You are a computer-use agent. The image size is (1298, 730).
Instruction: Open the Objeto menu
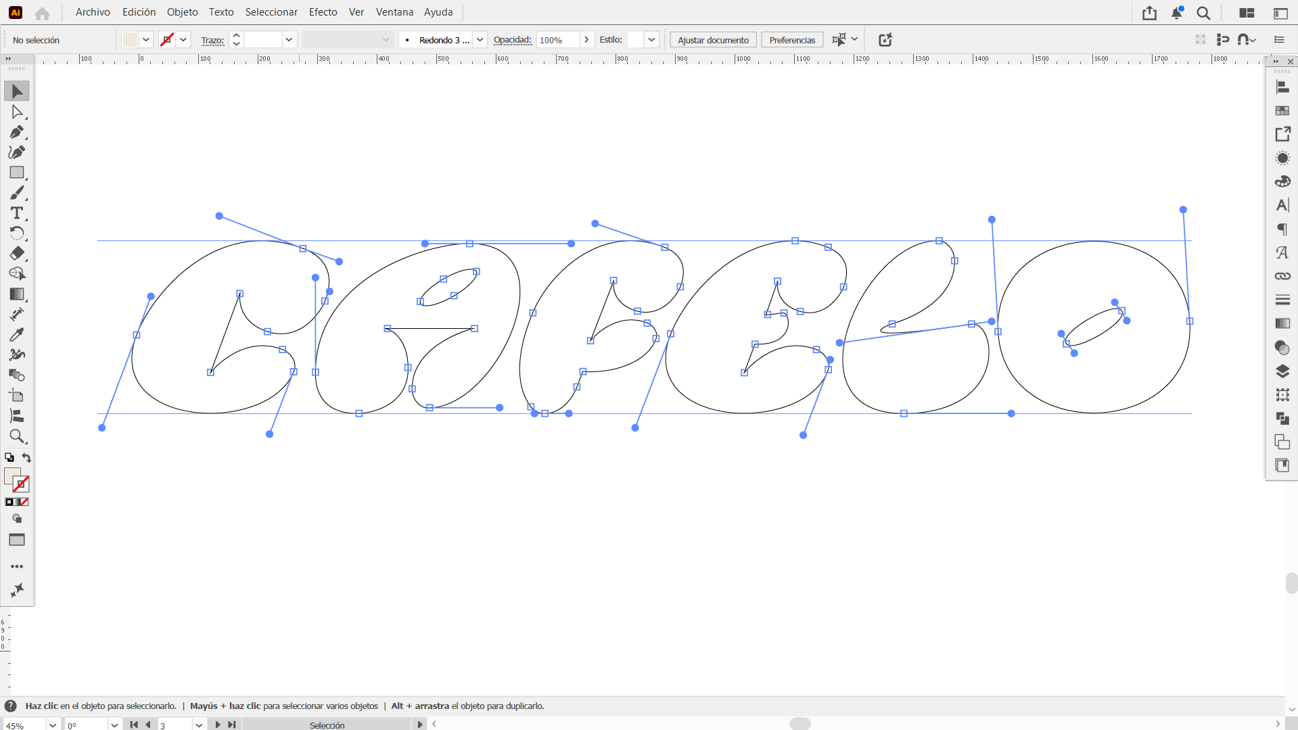(182, 12)
